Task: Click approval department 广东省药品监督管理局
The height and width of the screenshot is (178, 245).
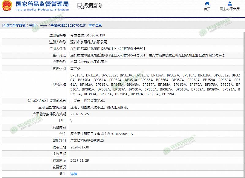Action: click(87, 140)
